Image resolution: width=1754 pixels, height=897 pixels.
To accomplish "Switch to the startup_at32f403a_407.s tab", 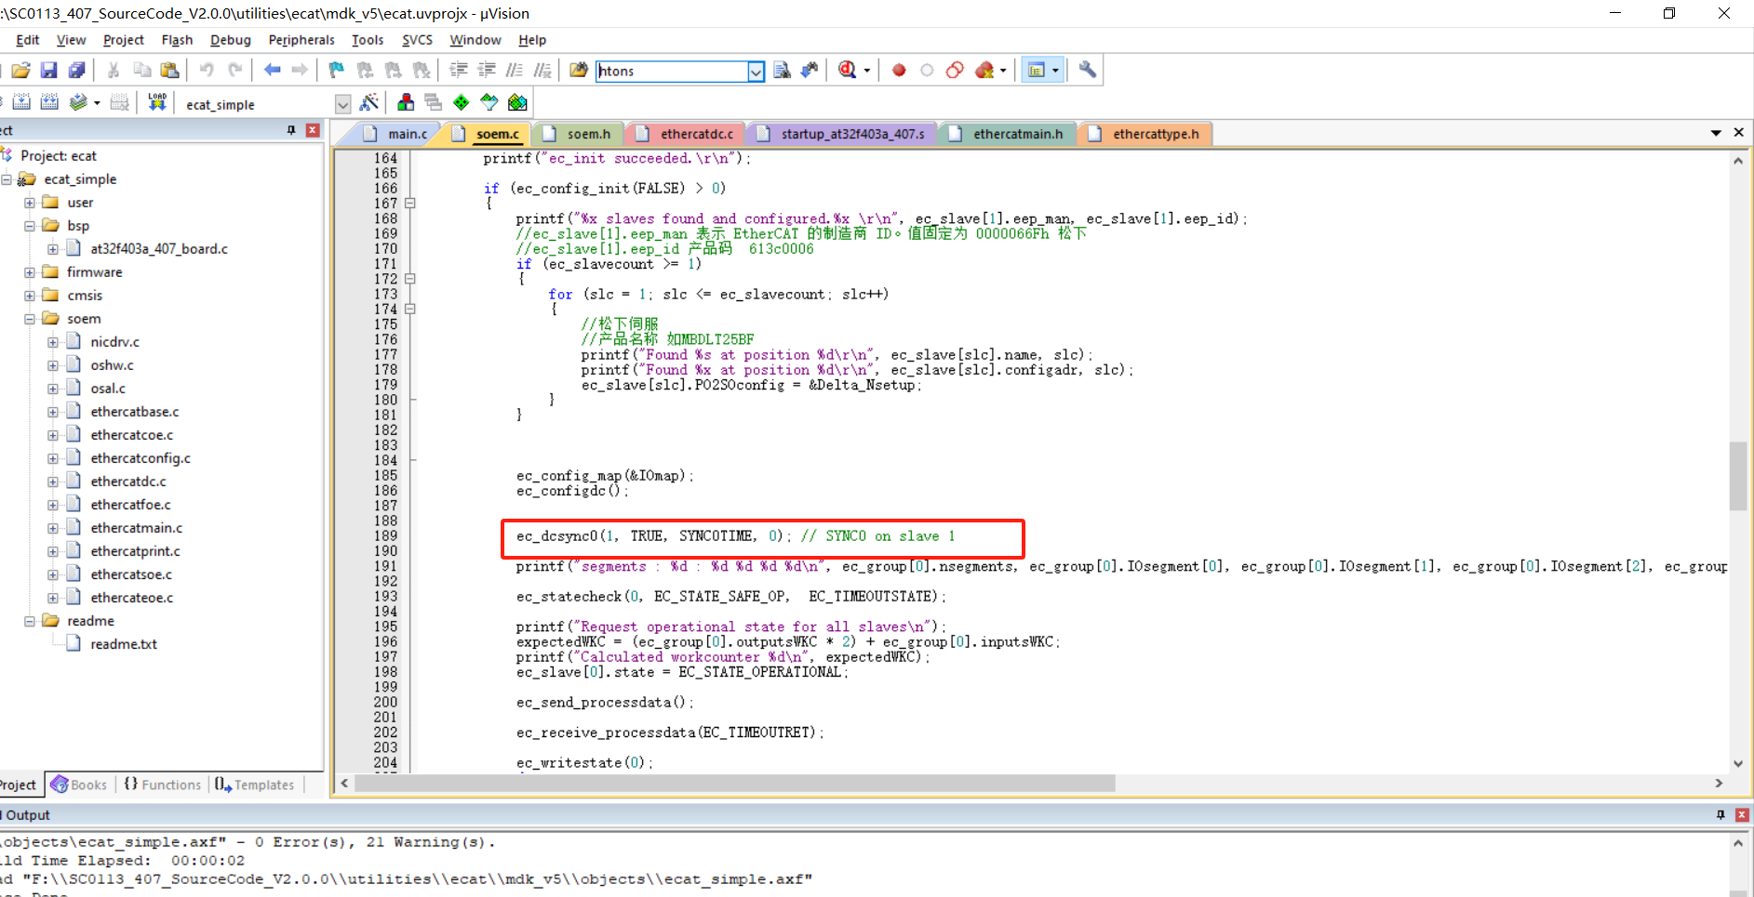I will (842, 134).
